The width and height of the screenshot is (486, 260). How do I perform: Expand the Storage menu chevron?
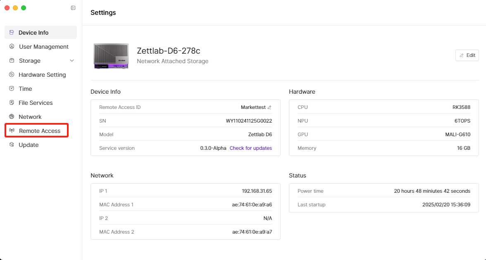tap(72, 61)
